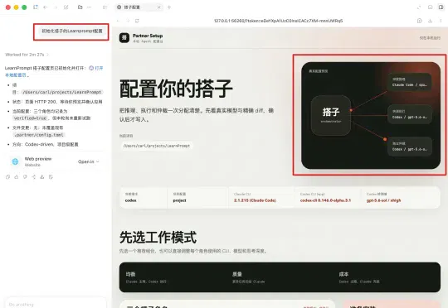Screen dimensions: 448x308
Task: Reload the preview page
Action: pos(137,21)
